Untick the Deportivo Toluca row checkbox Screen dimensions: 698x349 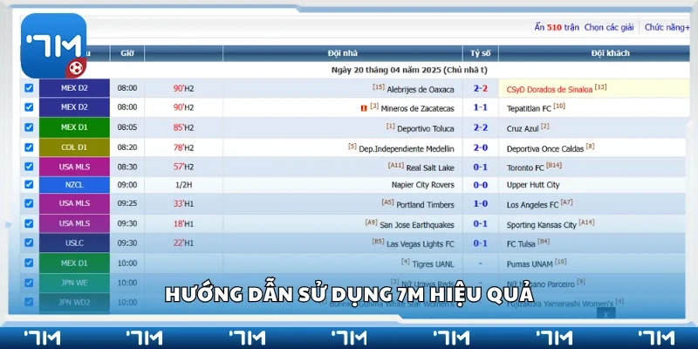point(29,127)
